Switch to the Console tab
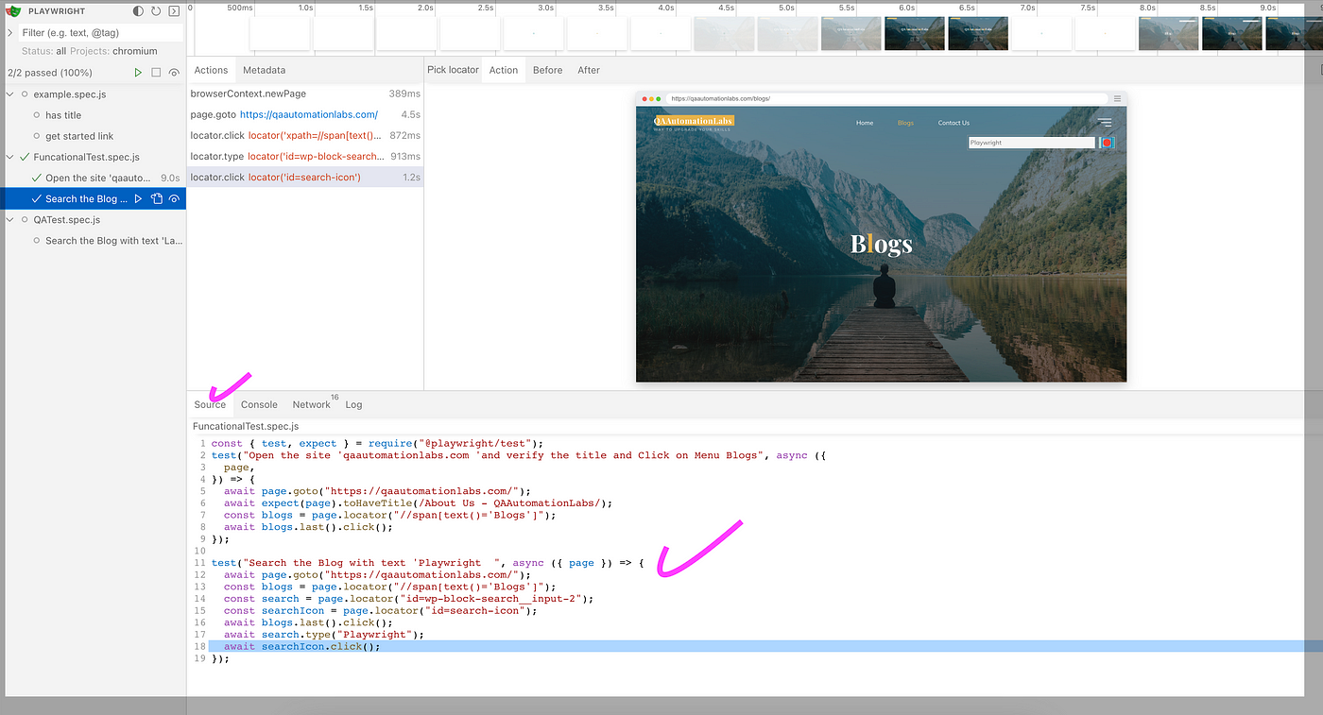 click(x=259, y=404)
